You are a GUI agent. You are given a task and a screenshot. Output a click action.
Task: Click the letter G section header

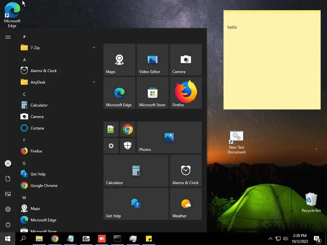coord(24,163)
